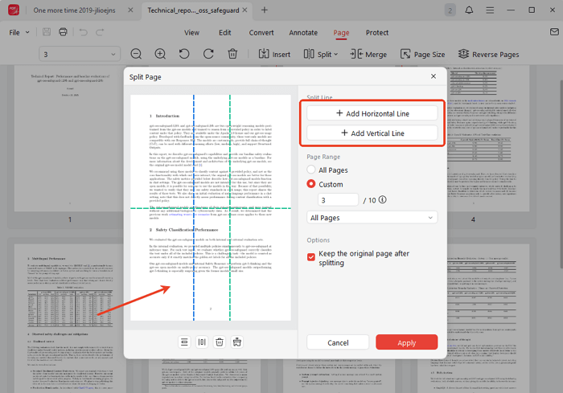Close the Split Page dialog
This screenshot has width=563, height=393.
(434, 76)
